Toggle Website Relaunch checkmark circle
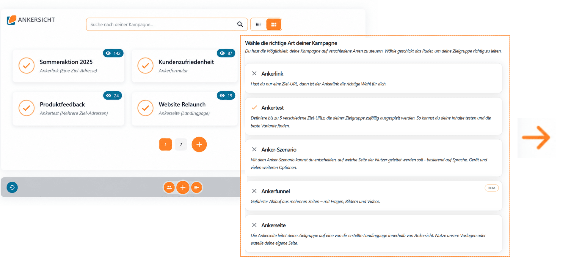Viewport: 571px width, 264px height. point(145,108)
